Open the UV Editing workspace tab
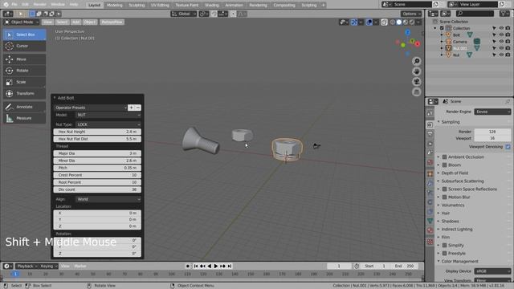 coord(160,5)
